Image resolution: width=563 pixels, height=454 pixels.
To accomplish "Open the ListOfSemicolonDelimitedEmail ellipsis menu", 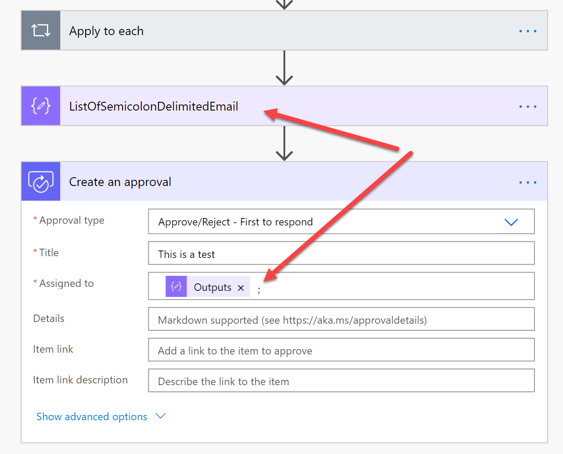I will tap(527, 107).
